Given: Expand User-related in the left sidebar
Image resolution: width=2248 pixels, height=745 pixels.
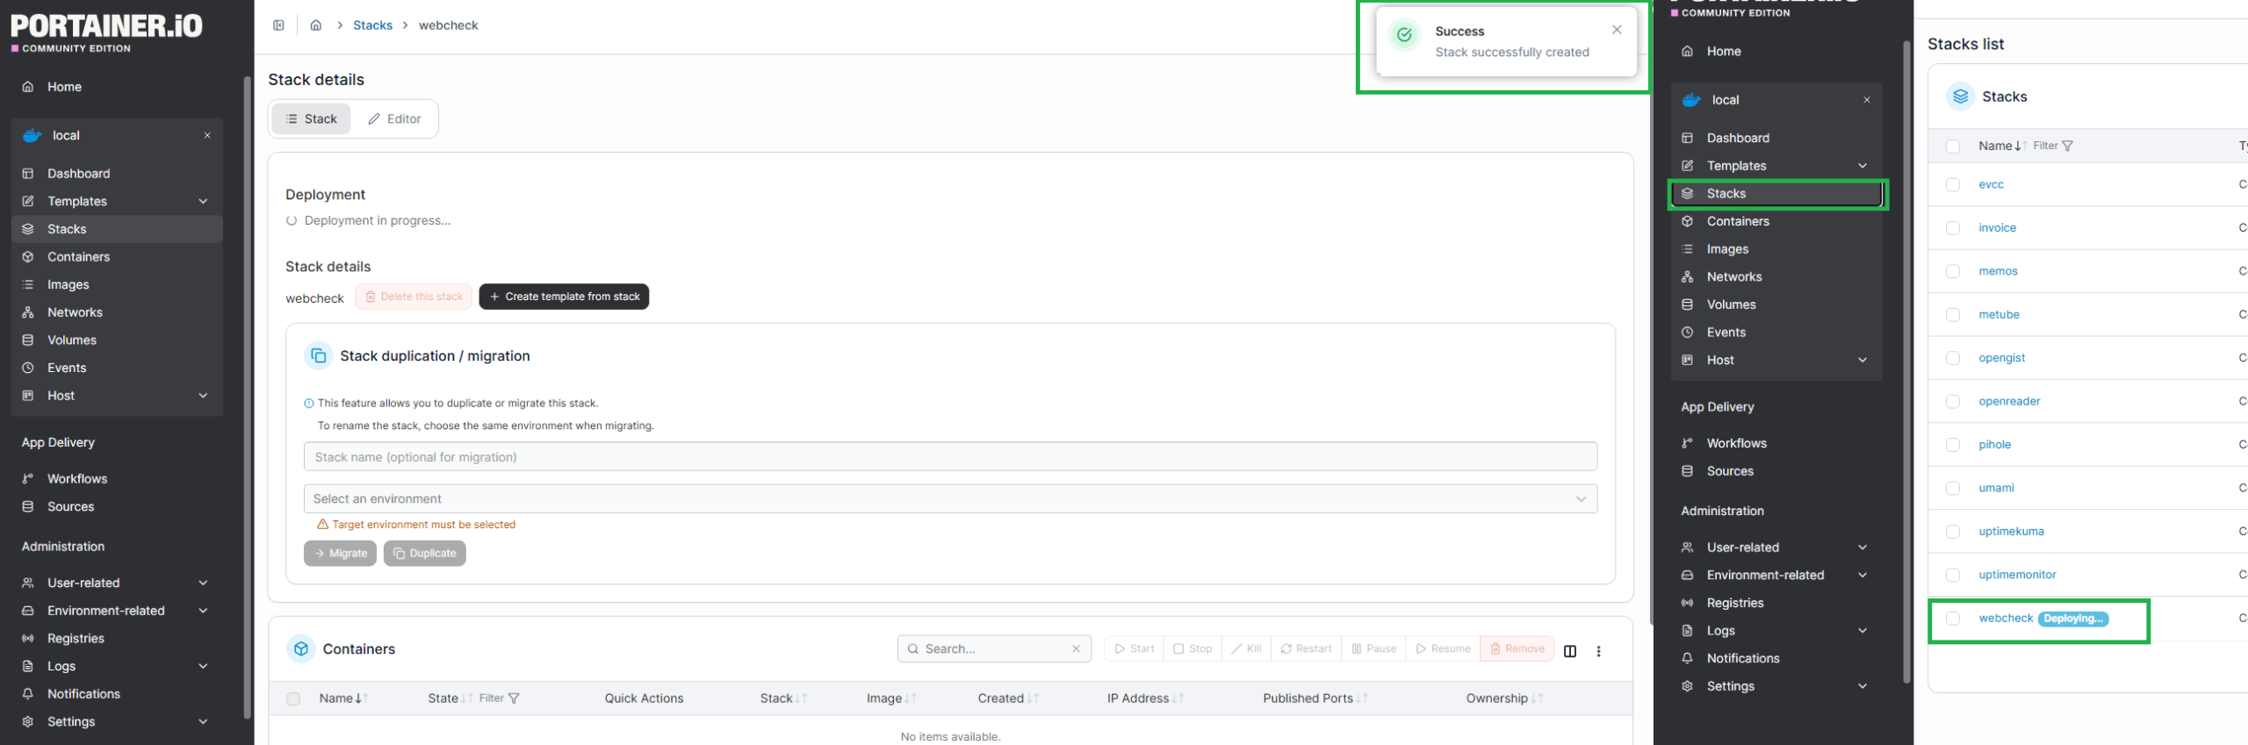Looking at the screenshot, I should (x=117, y=583).
